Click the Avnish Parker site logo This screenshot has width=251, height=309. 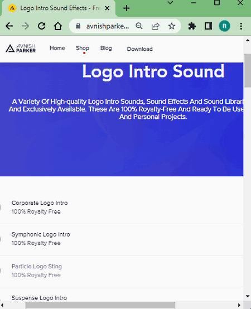[21, 49]
